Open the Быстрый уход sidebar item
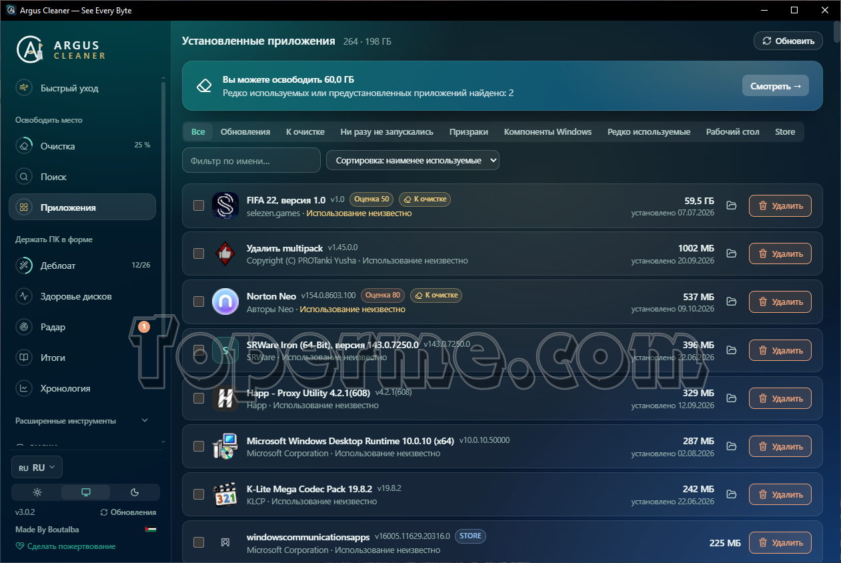 coord(82,88)
